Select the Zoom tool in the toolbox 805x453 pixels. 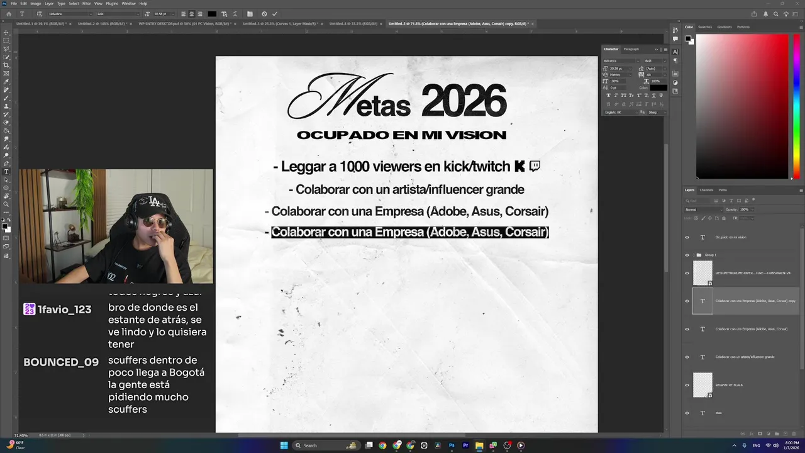6,204
